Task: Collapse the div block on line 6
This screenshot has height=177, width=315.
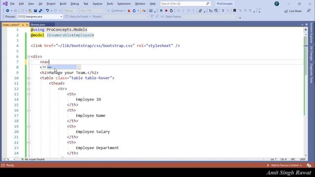Action: (x=29, y=57)
